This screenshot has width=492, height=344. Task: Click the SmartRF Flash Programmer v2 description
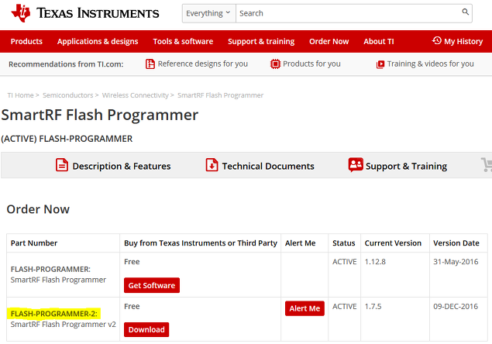(63, 325)
